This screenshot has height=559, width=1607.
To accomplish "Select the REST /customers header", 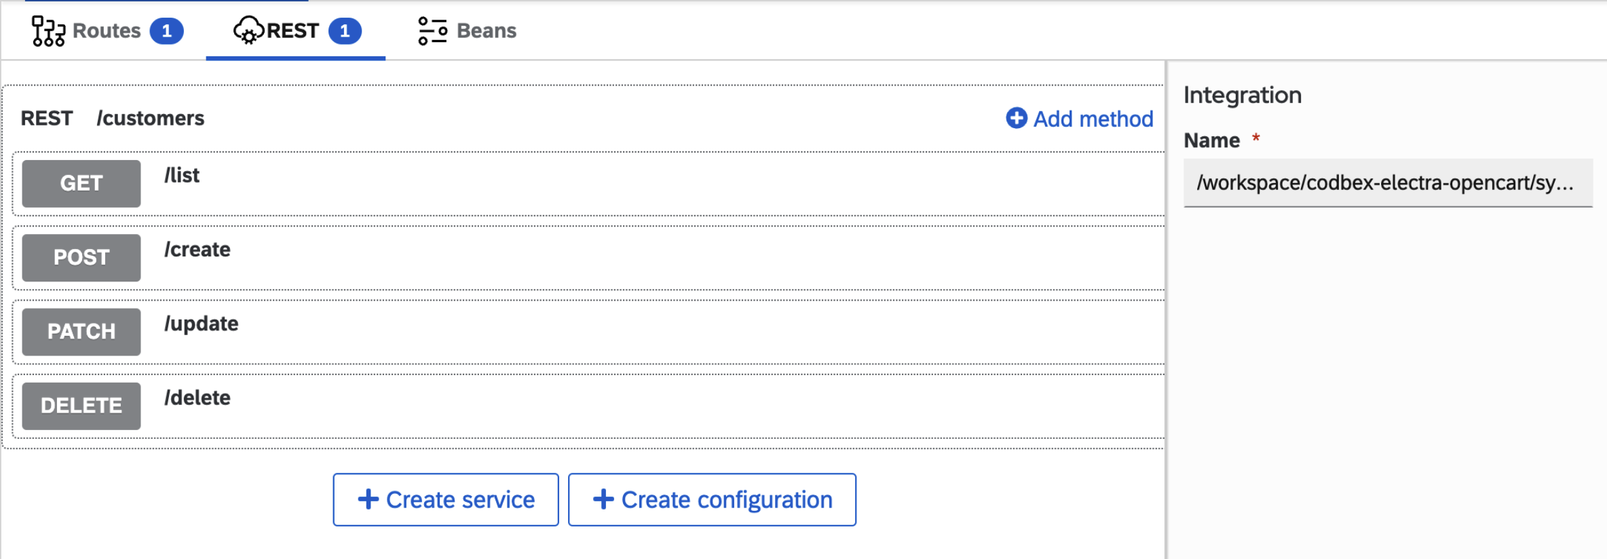I will tap(113, 118).
